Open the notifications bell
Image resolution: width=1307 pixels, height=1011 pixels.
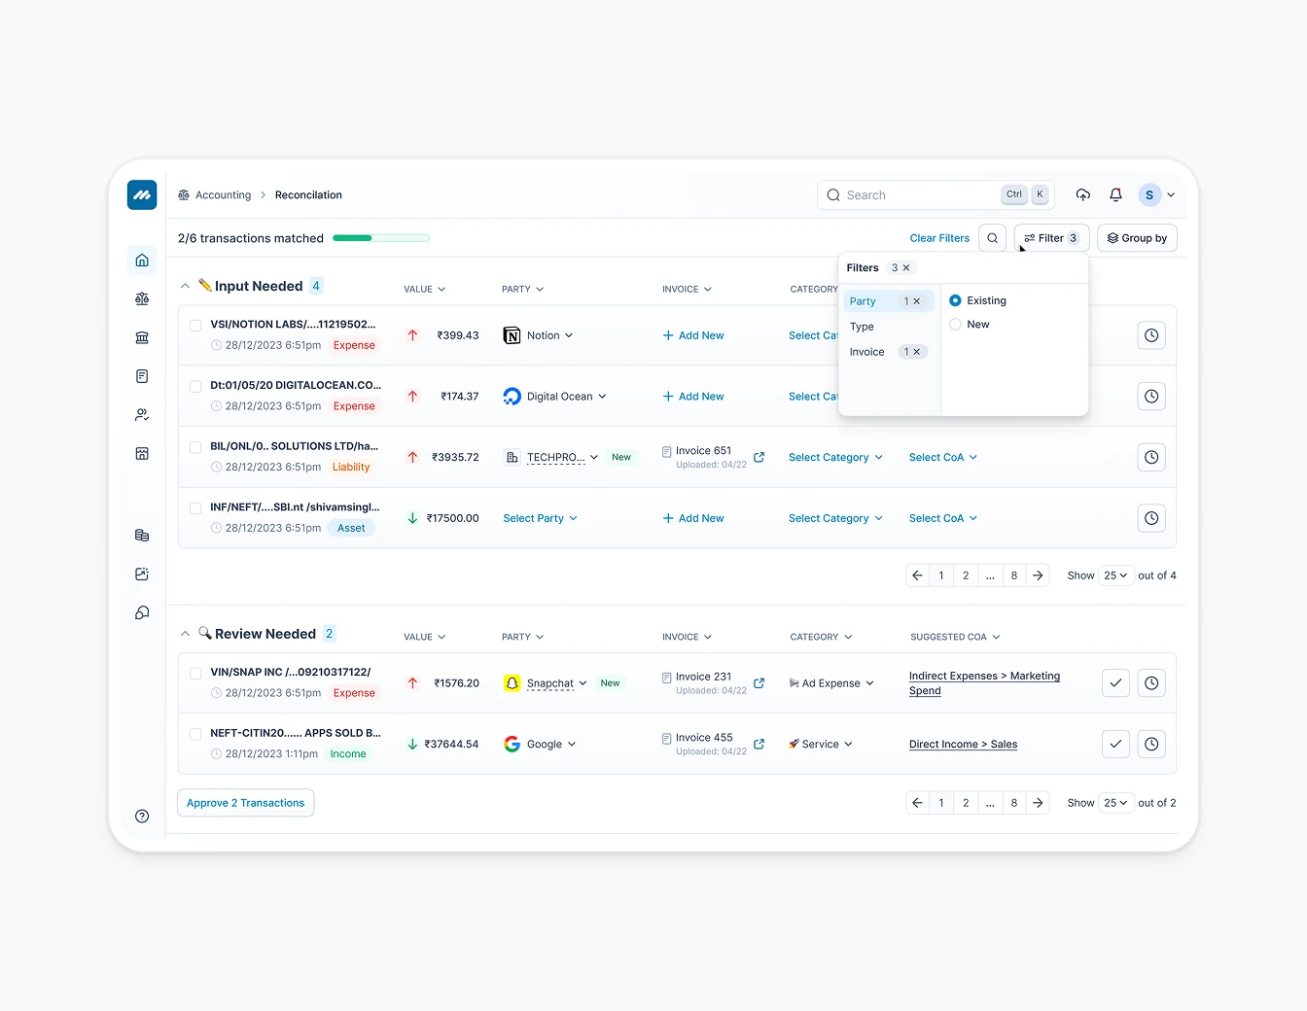1115,195
